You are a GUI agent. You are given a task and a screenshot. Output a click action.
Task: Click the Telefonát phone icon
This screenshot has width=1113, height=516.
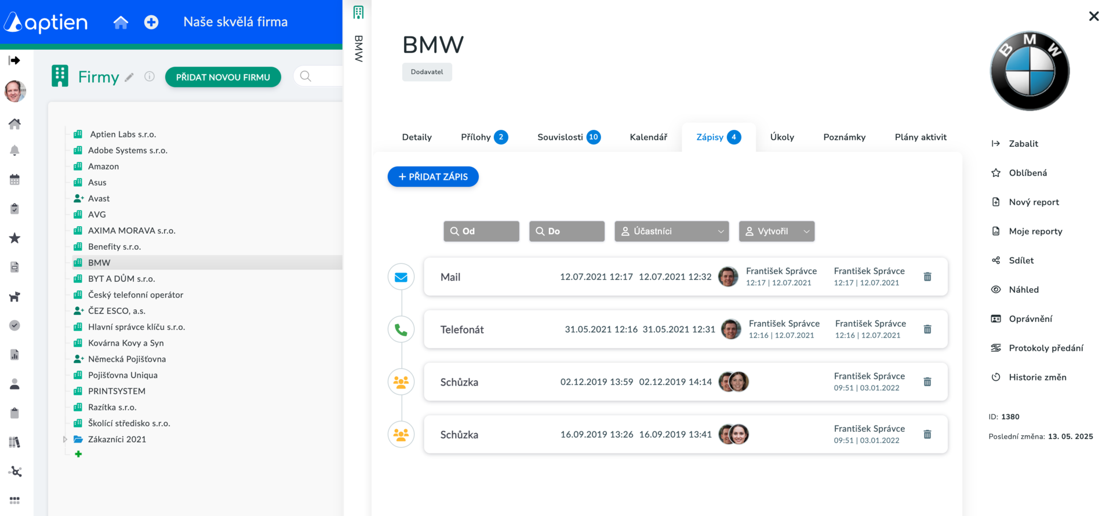(x=401, y=330)
